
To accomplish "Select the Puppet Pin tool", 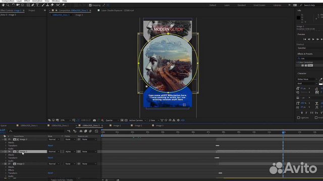I will click(x=63, y=5).
